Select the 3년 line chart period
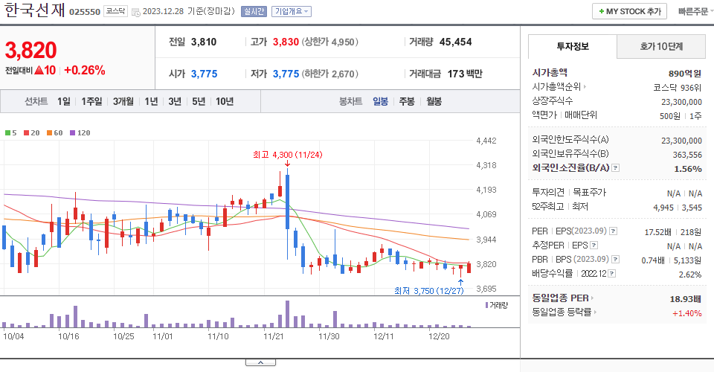The image size is (714, 372). coord(175,101)
